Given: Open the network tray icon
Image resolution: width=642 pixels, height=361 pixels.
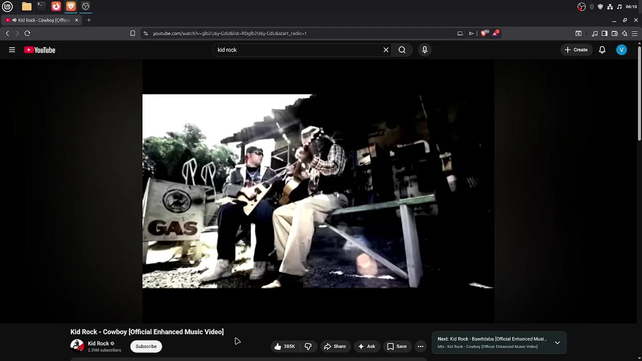Looking at the screenshot, I should (610, 7).
